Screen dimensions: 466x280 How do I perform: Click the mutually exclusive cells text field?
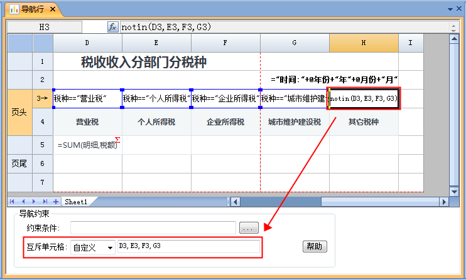(x=188, y=247)
